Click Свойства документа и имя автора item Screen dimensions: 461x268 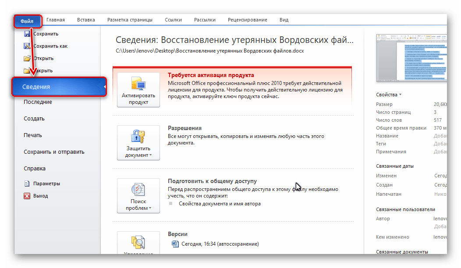220,204
